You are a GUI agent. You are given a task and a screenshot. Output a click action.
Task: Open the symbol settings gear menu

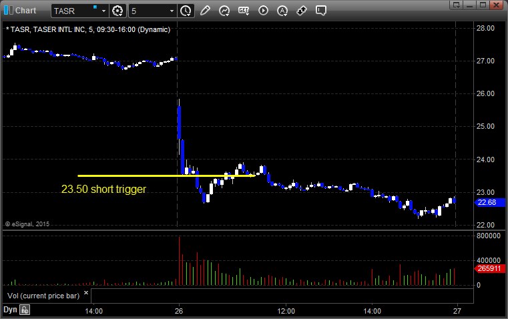[117, 11]
